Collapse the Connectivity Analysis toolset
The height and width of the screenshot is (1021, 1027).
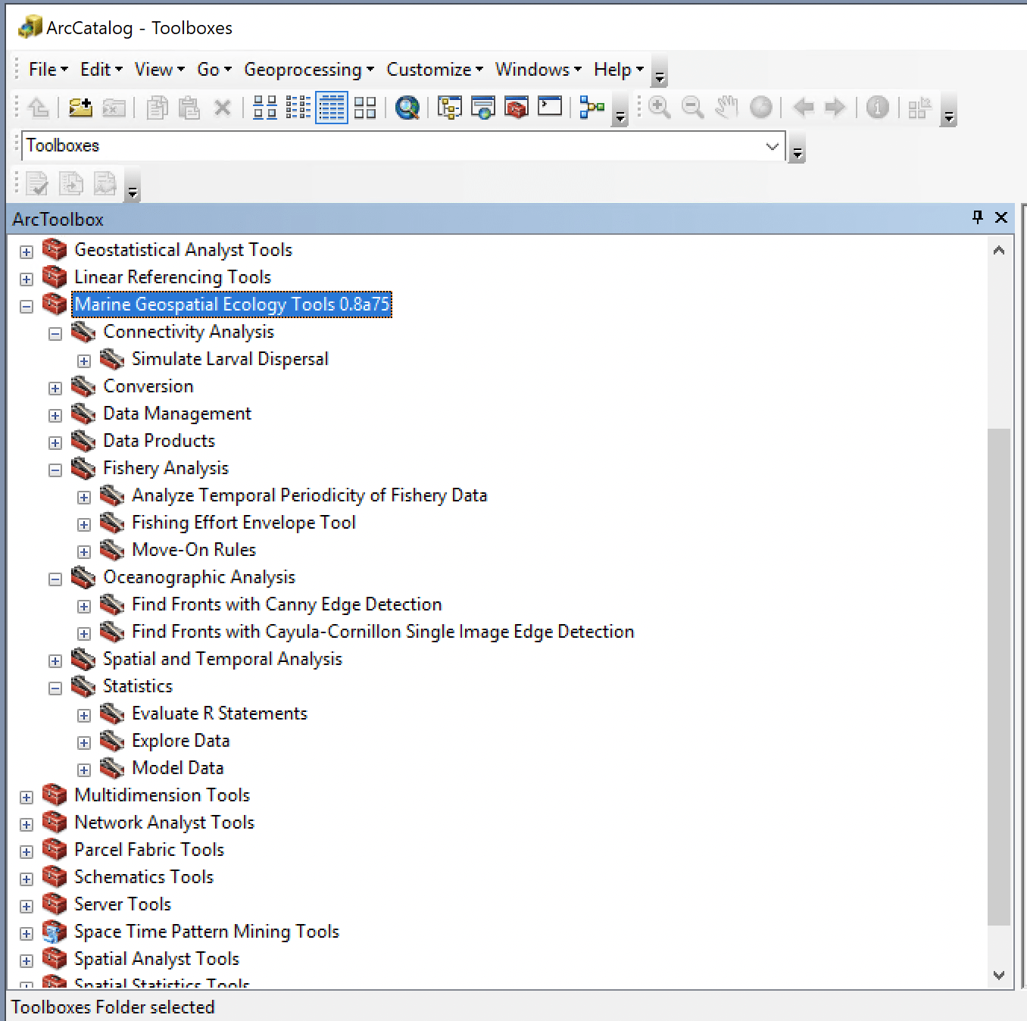coord(55,333)
